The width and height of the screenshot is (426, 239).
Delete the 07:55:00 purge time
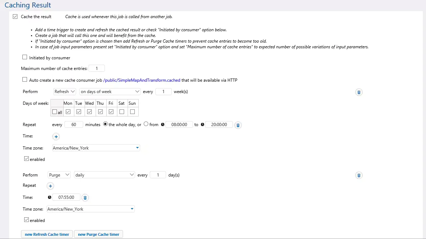tap(85, 198)
